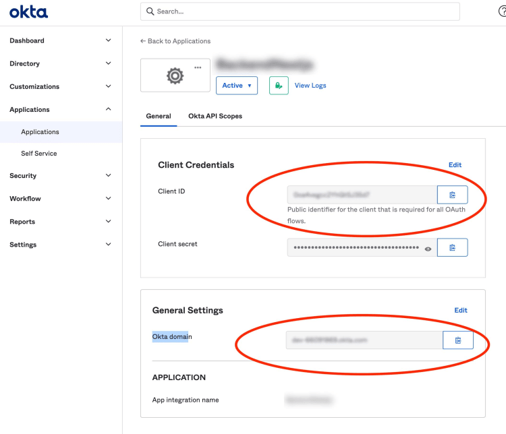Select the General tab
506x434 pixels.
coord(159,116)
